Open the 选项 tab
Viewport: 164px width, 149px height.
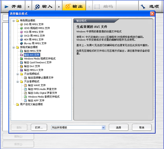tap(150, 7)
